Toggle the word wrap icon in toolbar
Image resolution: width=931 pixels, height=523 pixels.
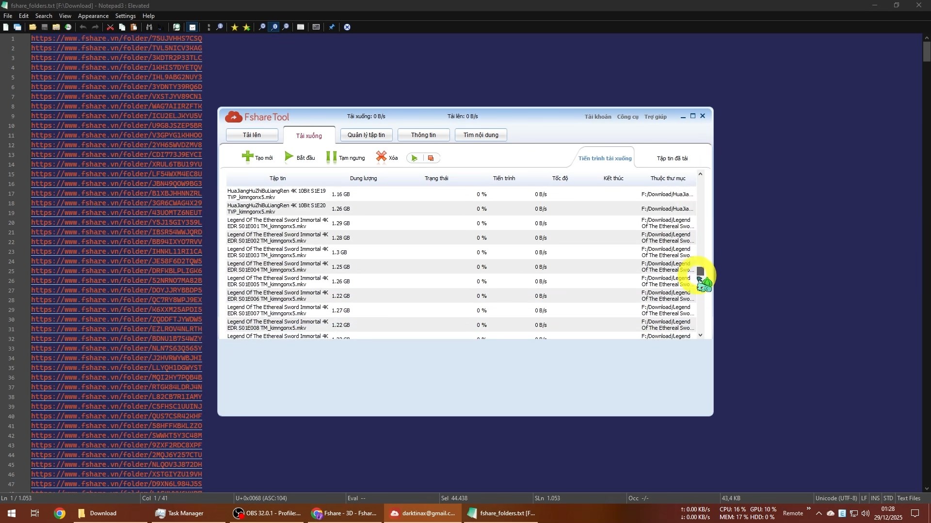[x=193, y=27]
